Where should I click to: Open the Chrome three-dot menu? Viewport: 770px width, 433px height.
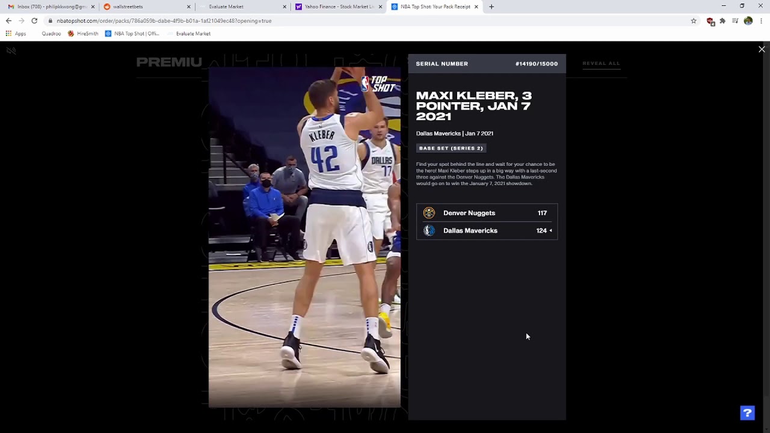[x=761, y=20]
